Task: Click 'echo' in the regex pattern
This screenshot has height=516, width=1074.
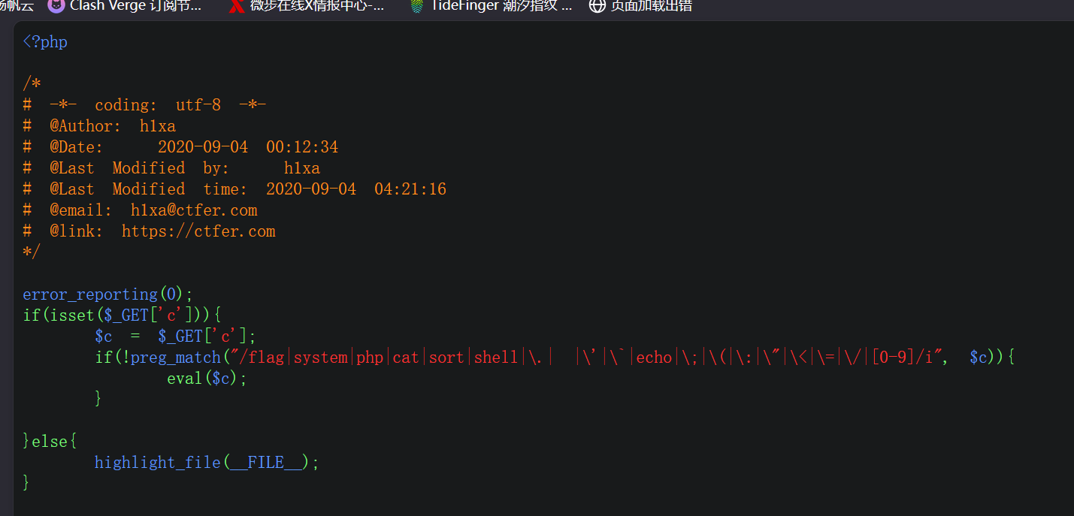Action: tap(654, 358)
